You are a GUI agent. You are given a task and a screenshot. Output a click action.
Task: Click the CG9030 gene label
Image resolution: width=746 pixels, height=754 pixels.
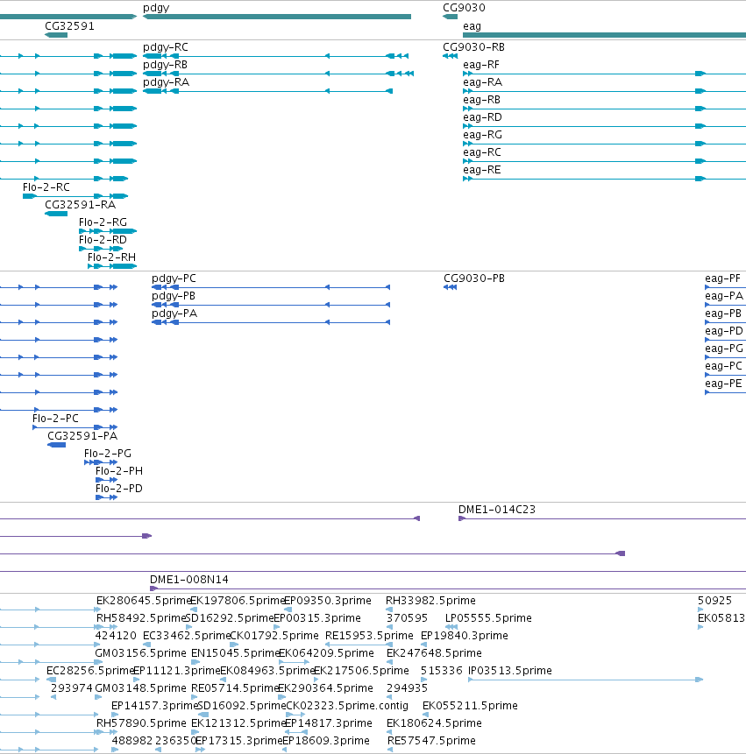coord(464,8)
